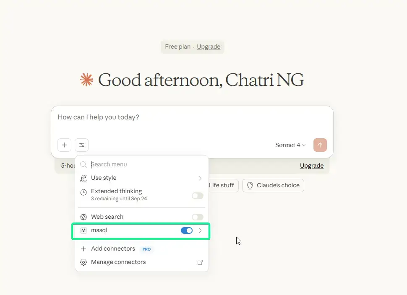This screenshot has height=295, width=407.
Task: Expand the mssql tools chevron
Action: pyautogui.click(x=201, y=230)
